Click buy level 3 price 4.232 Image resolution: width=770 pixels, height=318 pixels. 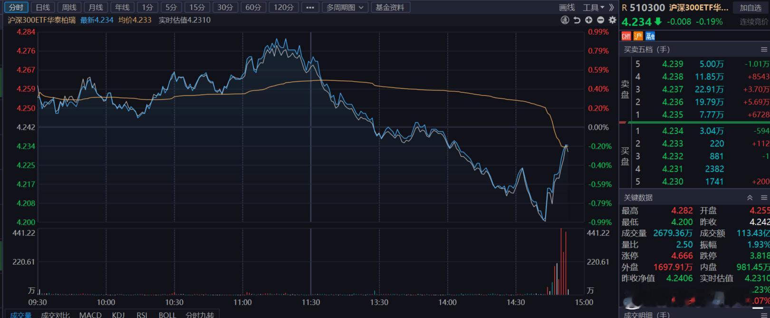[673, 156]
